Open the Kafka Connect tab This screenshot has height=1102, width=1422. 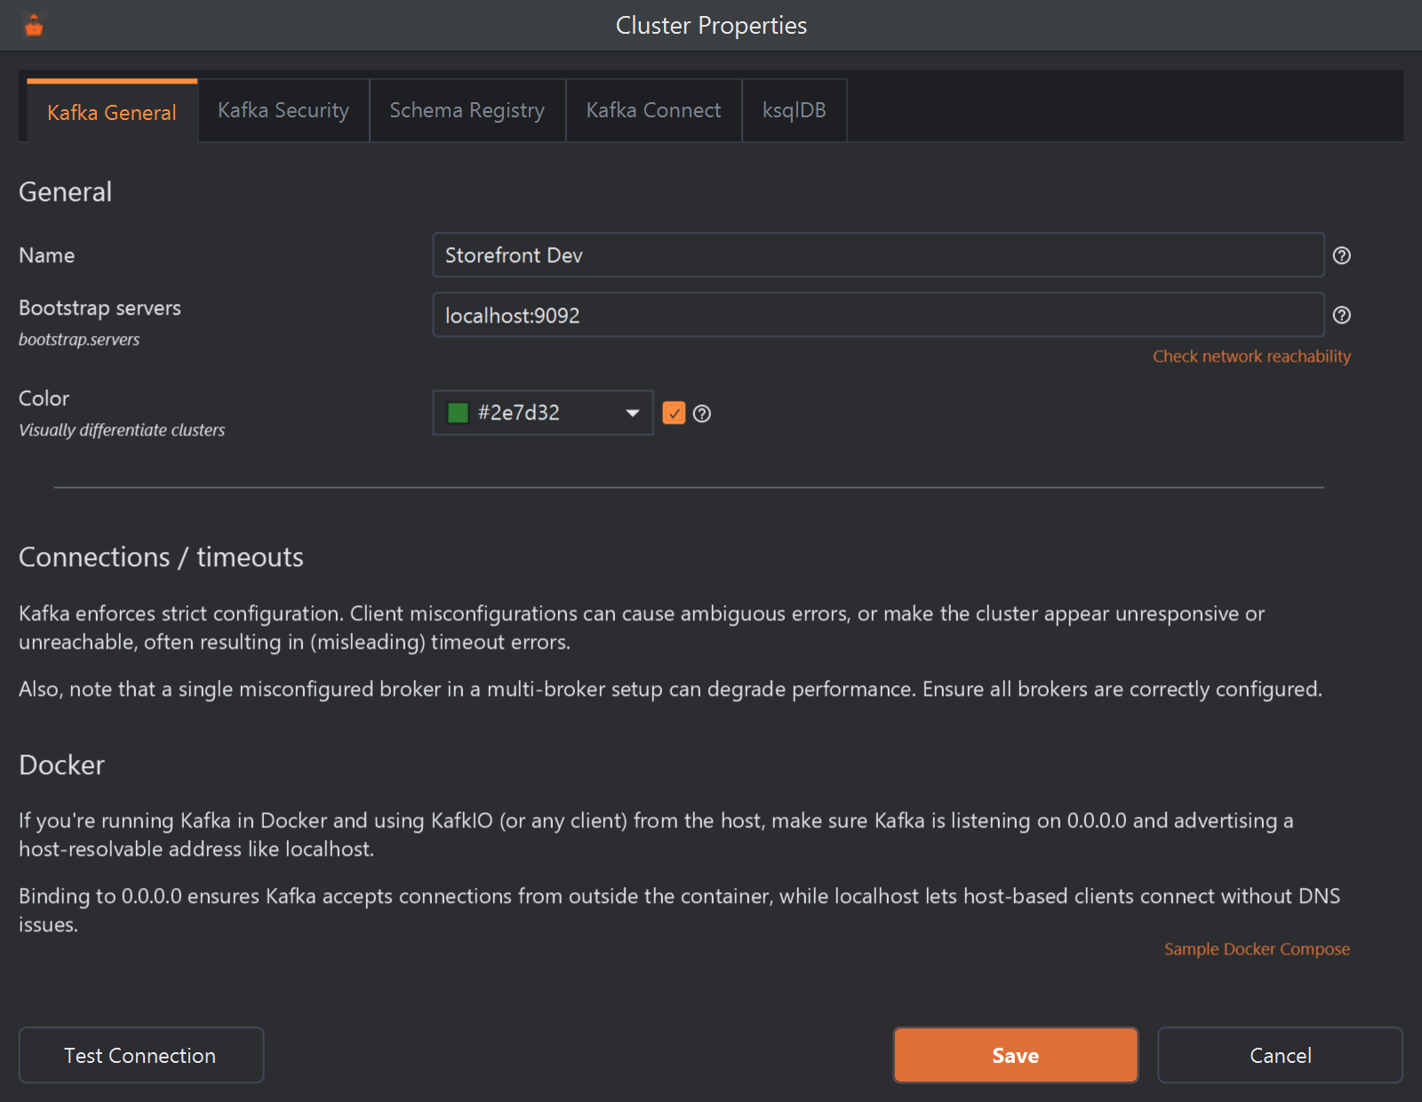point(654,110)
